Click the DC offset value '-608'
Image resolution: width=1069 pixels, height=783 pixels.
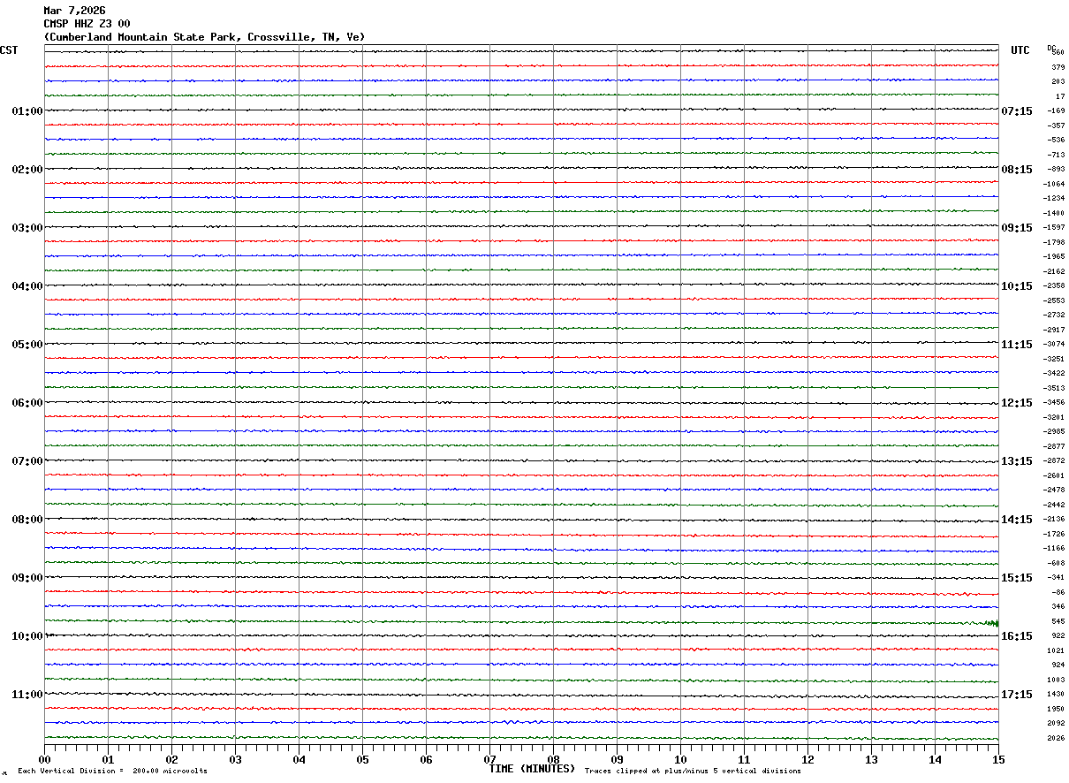tap(1056, 563)
